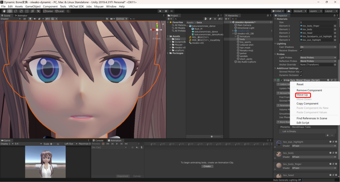Choose Move Up in context menu
340x182 pixels.
(302, 95)
